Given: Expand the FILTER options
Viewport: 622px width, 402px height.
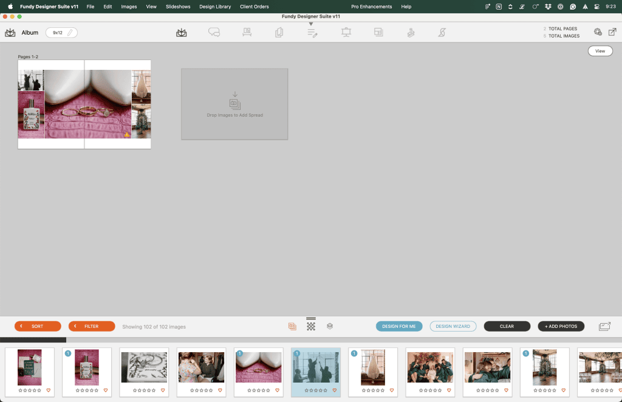Looking at the screenshot, I should (92, 326).
